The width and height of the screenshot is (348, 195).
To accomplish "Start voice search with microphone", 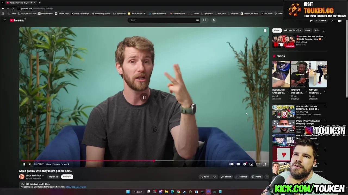I will coord(214,20).
